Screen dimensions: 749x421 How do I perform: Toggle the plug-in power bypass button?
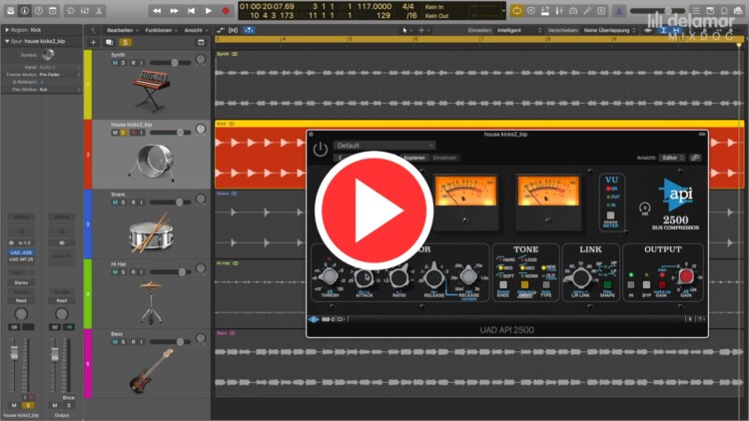320,150
